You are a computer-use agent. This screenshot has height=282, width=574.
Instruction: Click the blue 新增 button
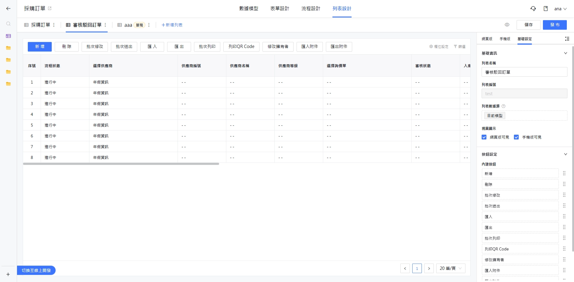(40, 47)
